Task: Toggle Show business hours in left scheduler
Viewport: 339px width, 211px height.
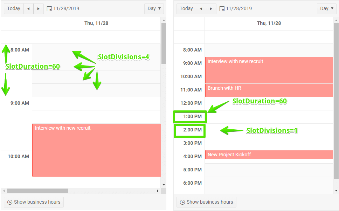Action: [34, 202]
